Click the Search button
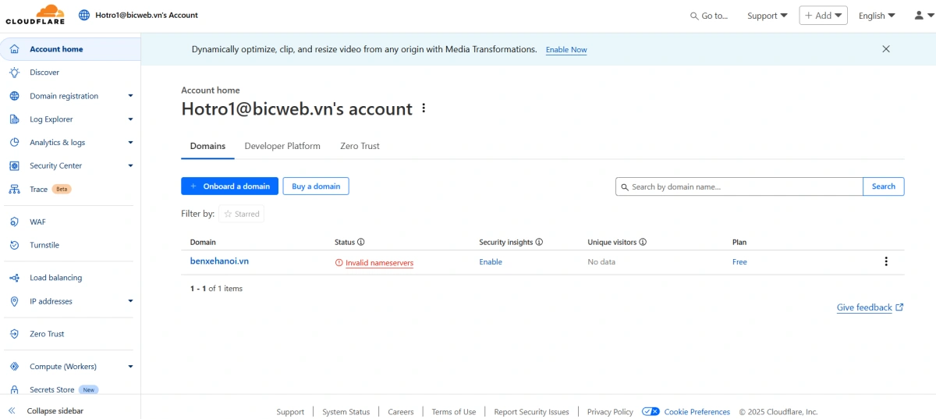The width and height of the screenshot is (936, 419). [884, 186]
